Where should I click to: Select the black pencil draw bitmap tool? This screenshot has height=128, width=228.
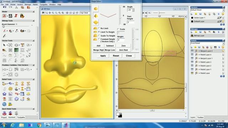click(x=4, y=36)
